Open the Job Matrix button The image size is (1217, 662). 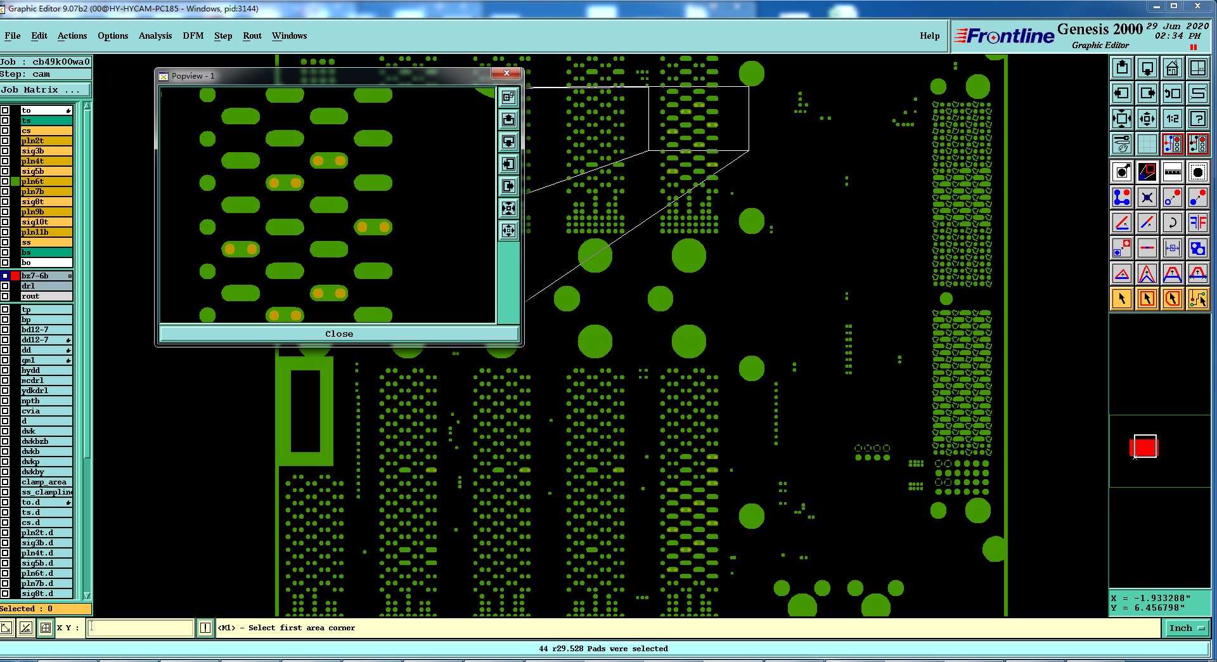46,89
